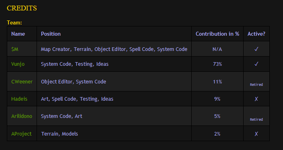This screenshot has width=283, height=150.
Task: Click the CREDITS heading
Action: (22, 8)
